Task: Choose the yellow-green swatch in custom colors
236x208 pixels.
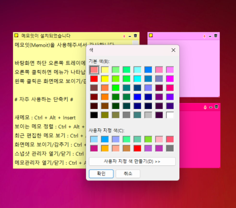Action: (x=148, y=139)
